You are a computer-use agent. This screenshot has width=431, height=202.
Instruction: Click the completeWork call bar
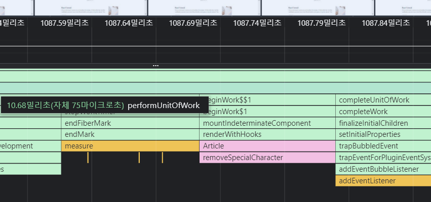(x=383, y=112)
